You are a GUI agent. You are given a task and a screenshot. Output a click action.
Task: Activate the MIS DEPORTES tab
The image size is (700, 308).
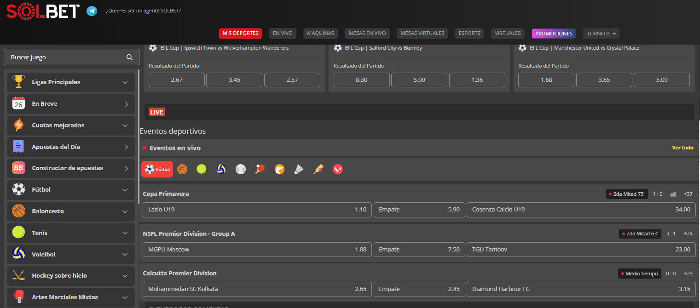(240, 33)
